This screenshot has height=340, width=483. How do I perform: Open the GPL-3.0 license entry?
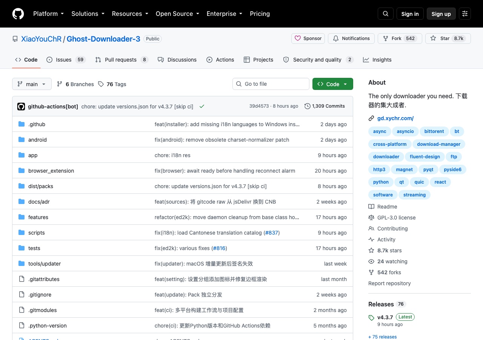pyautogui.click(x=392, y=218)
